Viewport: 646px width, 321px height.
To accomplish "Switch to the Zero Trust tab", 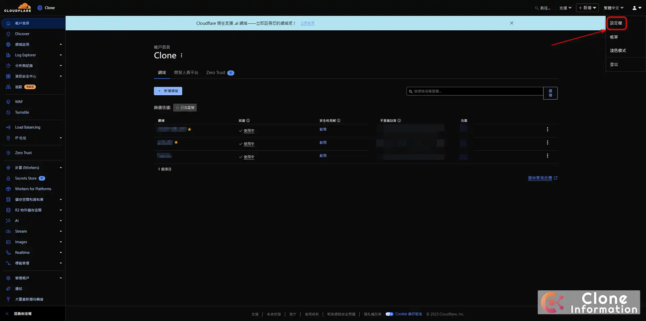I will click(216, 72).
